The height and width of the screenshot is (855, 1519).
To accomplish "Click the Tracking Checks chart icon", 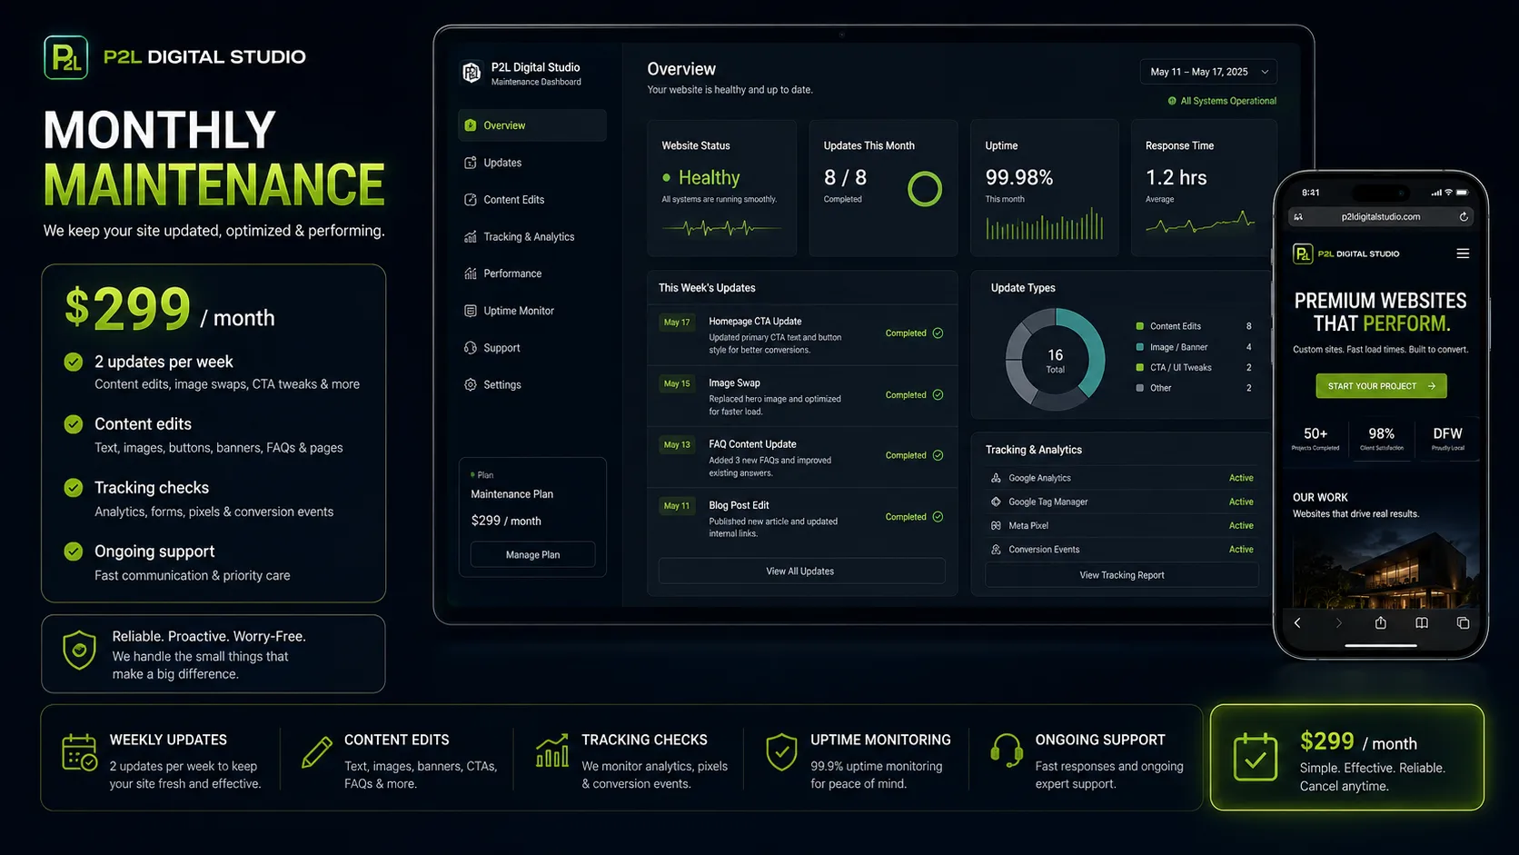I will 552,751.
